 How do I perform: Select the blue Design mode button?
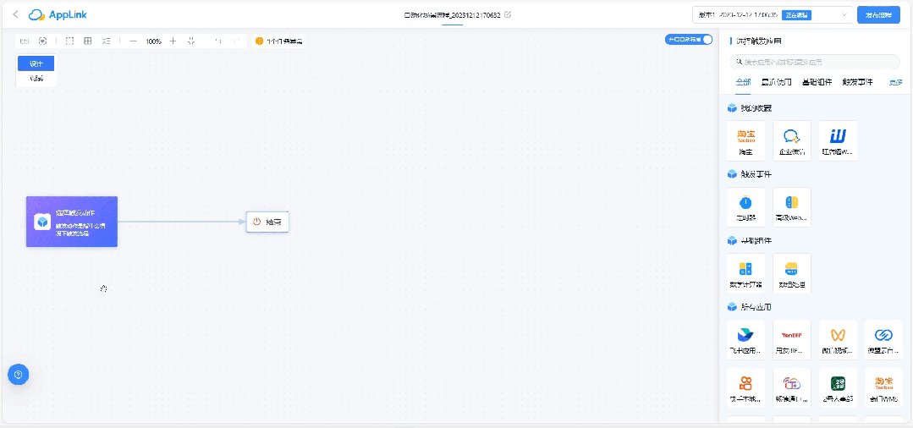(x=36, y=63)
